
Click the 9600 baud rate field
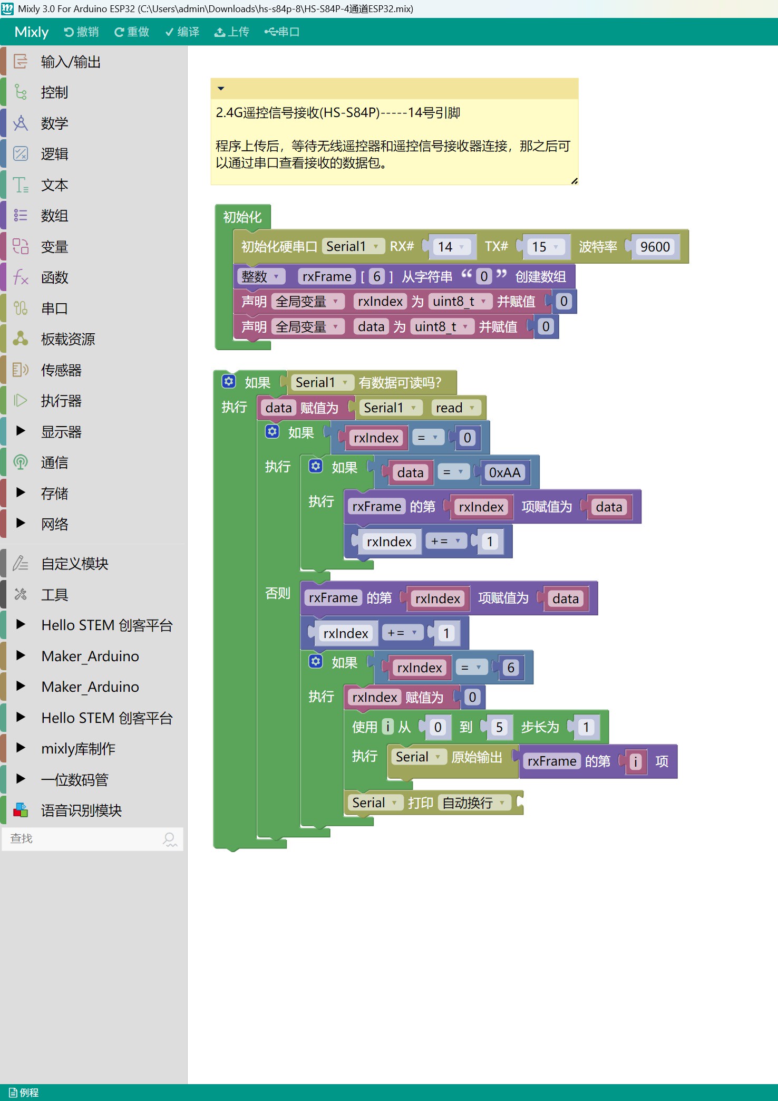(655, 247)
